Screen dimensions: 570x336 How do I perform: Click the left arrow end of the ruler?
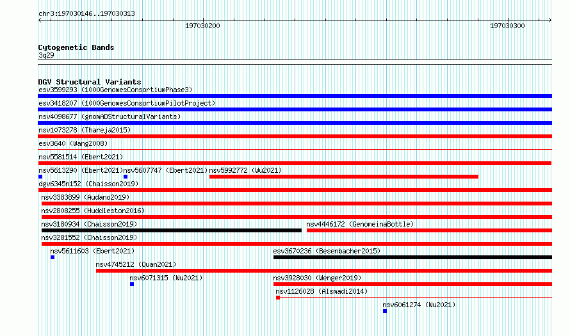pos(40,20)
